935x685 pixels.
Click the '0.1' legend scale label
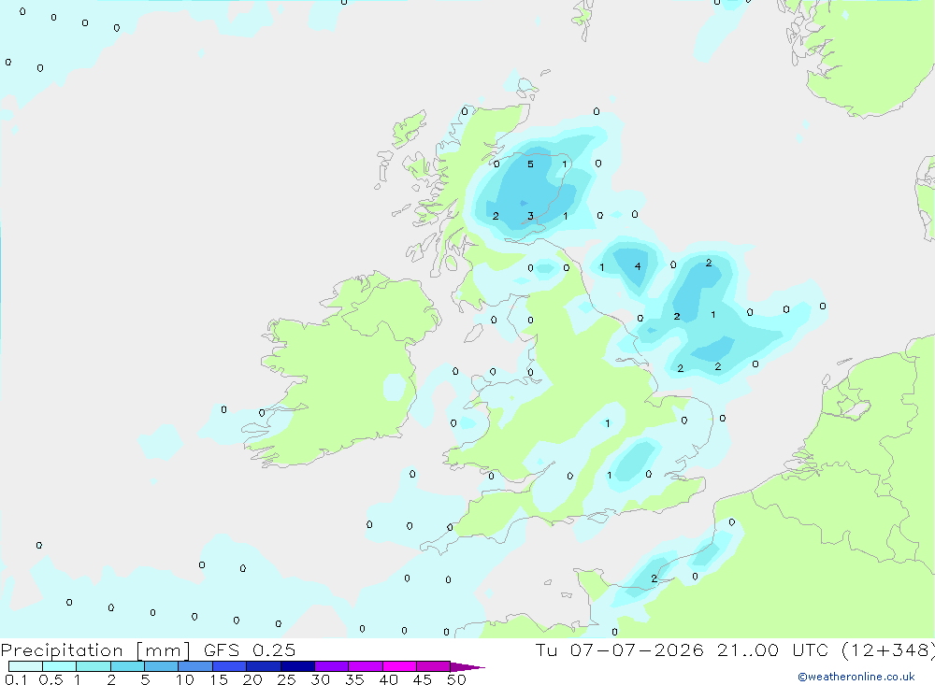click(x=16, y=679)
